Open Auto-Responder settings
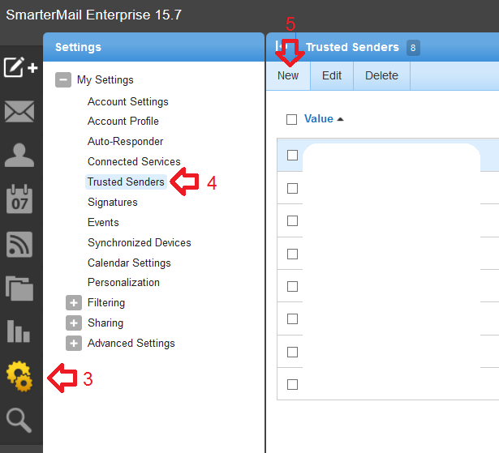Screen dimensions: 499x453 (126, 142)
